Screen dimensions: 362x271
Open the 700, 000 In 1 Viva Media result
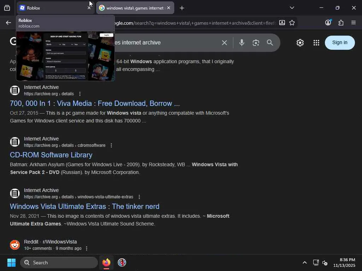[x=95, y=103]
